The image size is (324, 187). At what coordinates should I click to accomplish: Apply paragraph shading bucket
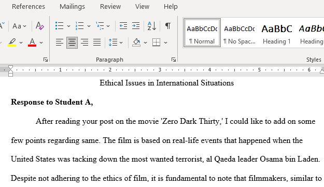pyautogui.click(x=136, y=42)
